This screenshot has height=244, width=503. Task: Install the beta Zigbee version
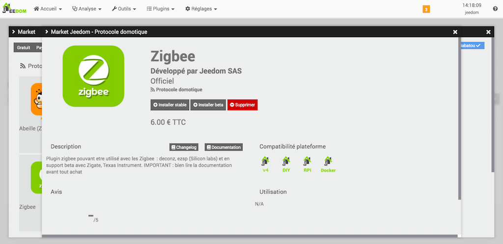[x=208, y=105]
